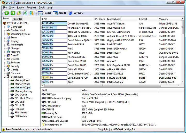
Task: Open the Tools menu
Action: (x=42, y=7)
